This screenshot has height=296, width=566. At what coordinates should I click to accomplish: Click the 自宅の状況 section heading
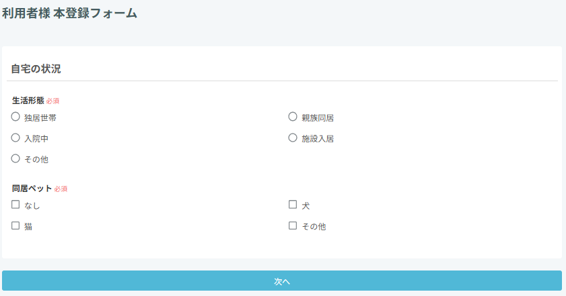point(36,68)
